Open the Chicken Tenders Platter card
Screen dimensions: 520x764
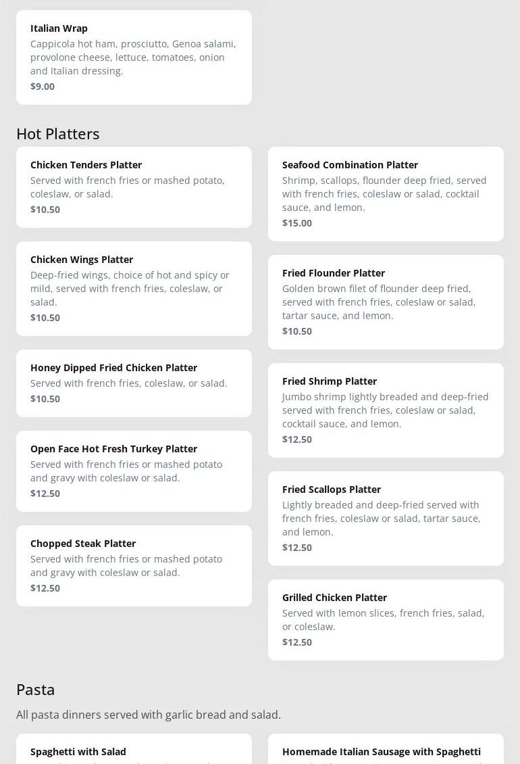coord(134,187)
